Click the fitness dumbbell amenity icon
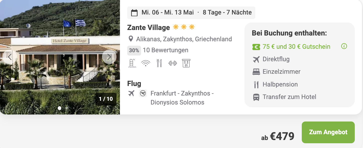The width and height of the screenshot is (363, 148). [x=173, y=63]
